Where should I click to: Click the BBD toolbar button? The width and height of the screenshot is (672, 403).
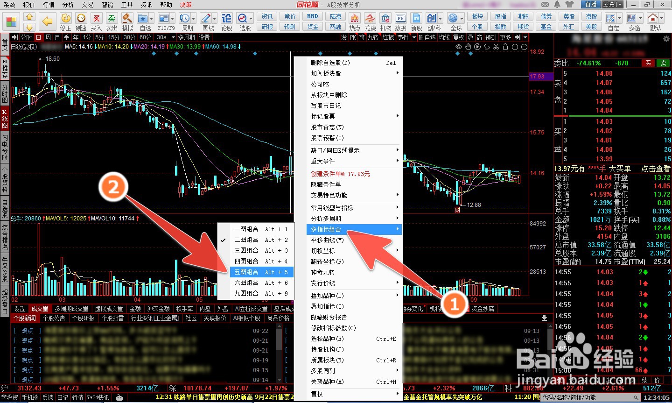click(313, 16)
